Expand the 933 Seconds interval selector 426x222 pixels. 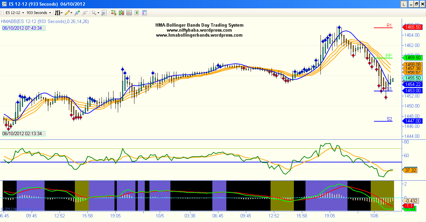(x=39, y=13)
